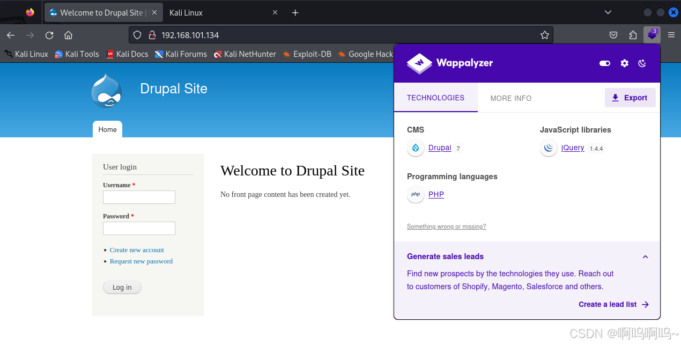
Task: Click the jQuery technology icon
Action: (549, 148)
